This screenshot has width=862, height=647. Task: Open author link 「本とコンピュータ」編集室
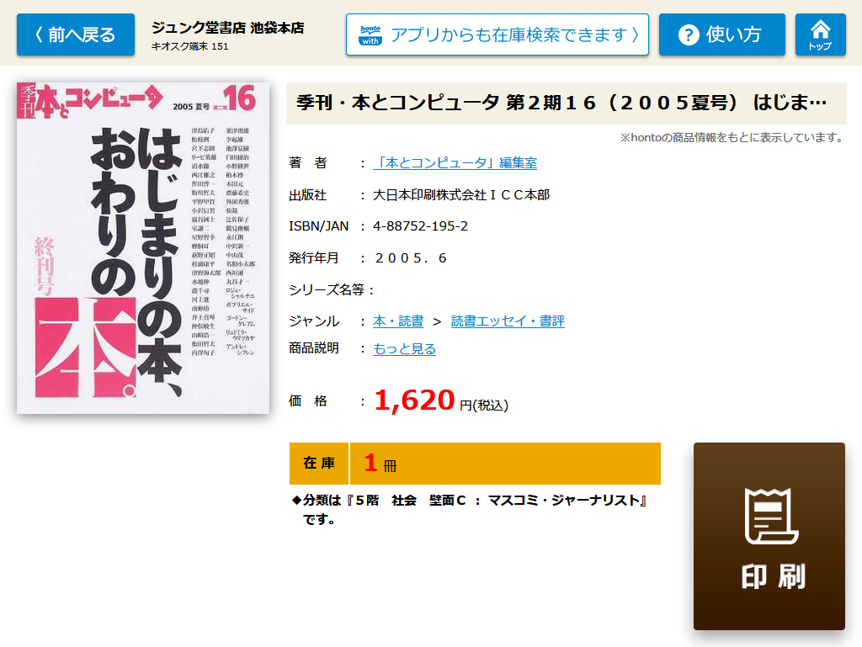(x=455, y=162)
